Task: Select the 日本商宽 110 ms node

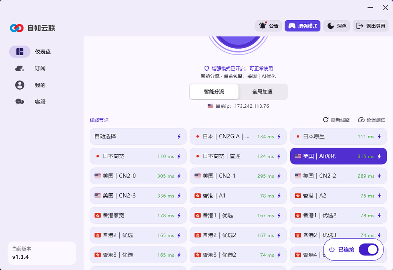Action: (x=138, y=156)
